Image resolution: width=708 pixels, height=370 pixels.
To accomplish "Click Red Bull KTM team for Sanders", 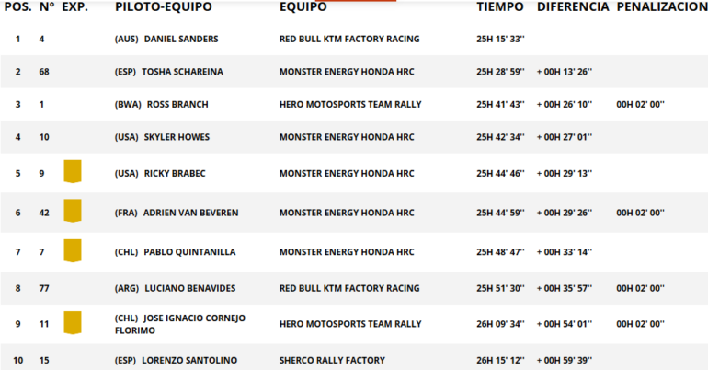I will (348, 40).
